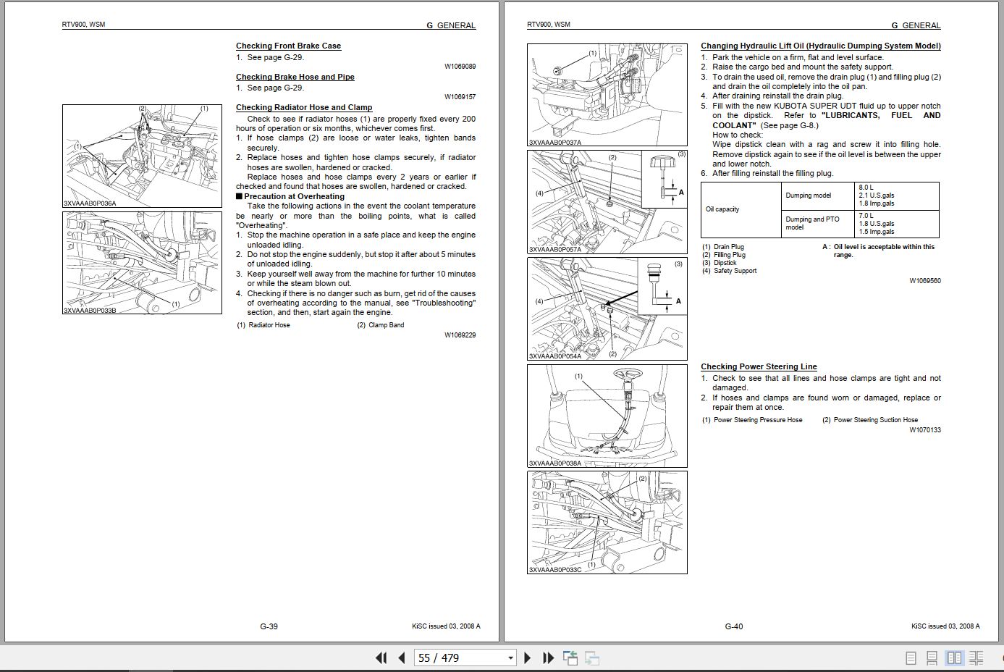The height and width of the screenshot is (672, 1004).
Task: Click KiSC issued 03, 2008 A on left page
Action: tap(445, 626)
